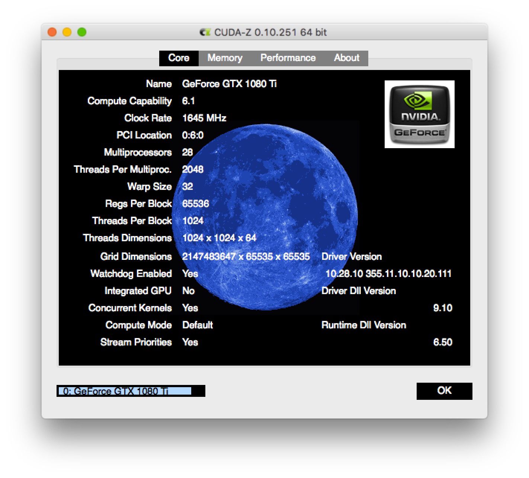Click the Compute Mode value "Default"

coord(198,325)
